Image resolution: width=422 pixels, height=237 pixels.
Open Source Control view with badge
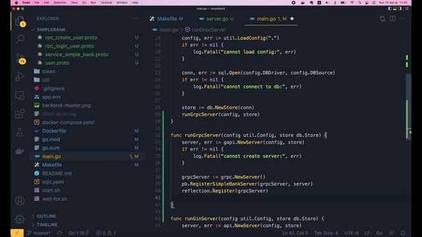click(20, 59)
